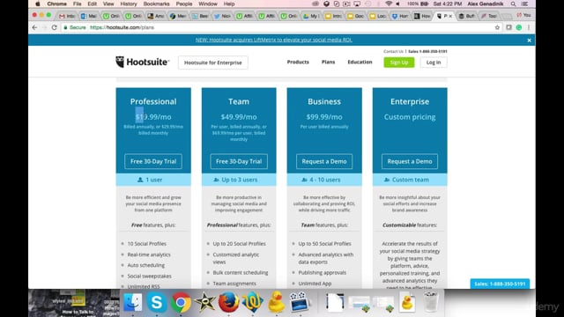Open the Bookmarks menu
This screenshot has width=564, height=317.
[156, 4]
